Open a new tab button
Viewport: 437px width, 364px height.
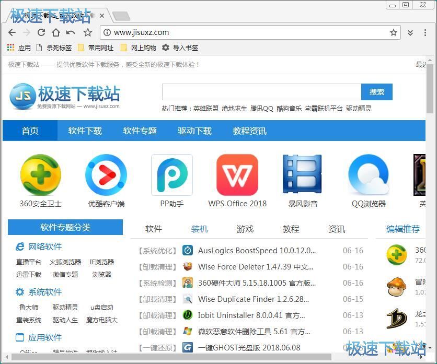pos(121,16)
